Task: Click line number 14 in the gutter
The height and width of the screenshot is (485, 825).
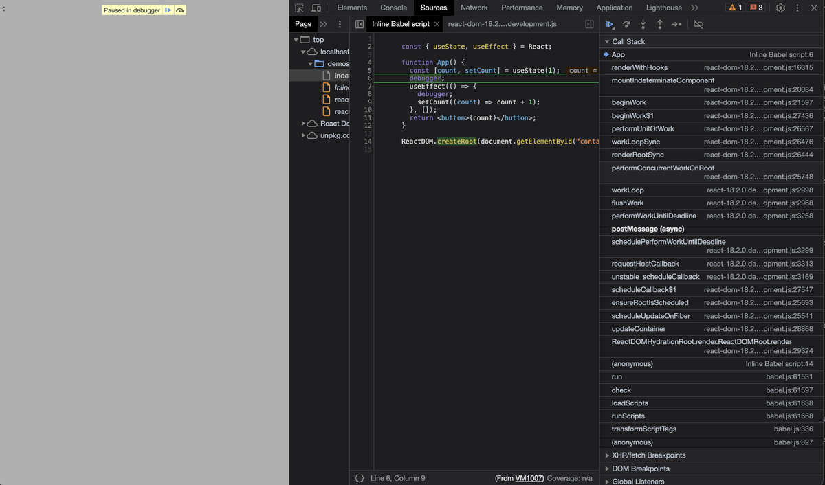Action: tap(368, 142)
